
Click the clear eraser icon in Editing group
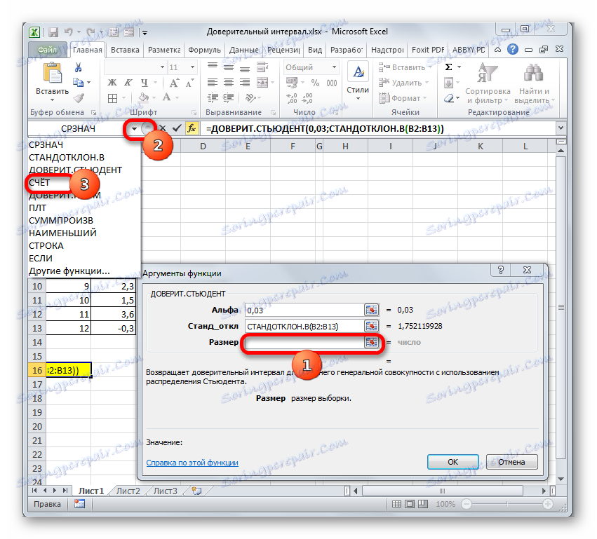pyautogui.click(x=449, y=99)
